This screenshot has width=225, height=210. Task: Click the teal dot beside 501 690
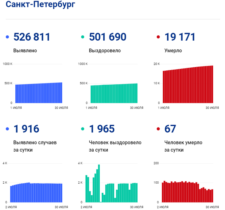83,37
